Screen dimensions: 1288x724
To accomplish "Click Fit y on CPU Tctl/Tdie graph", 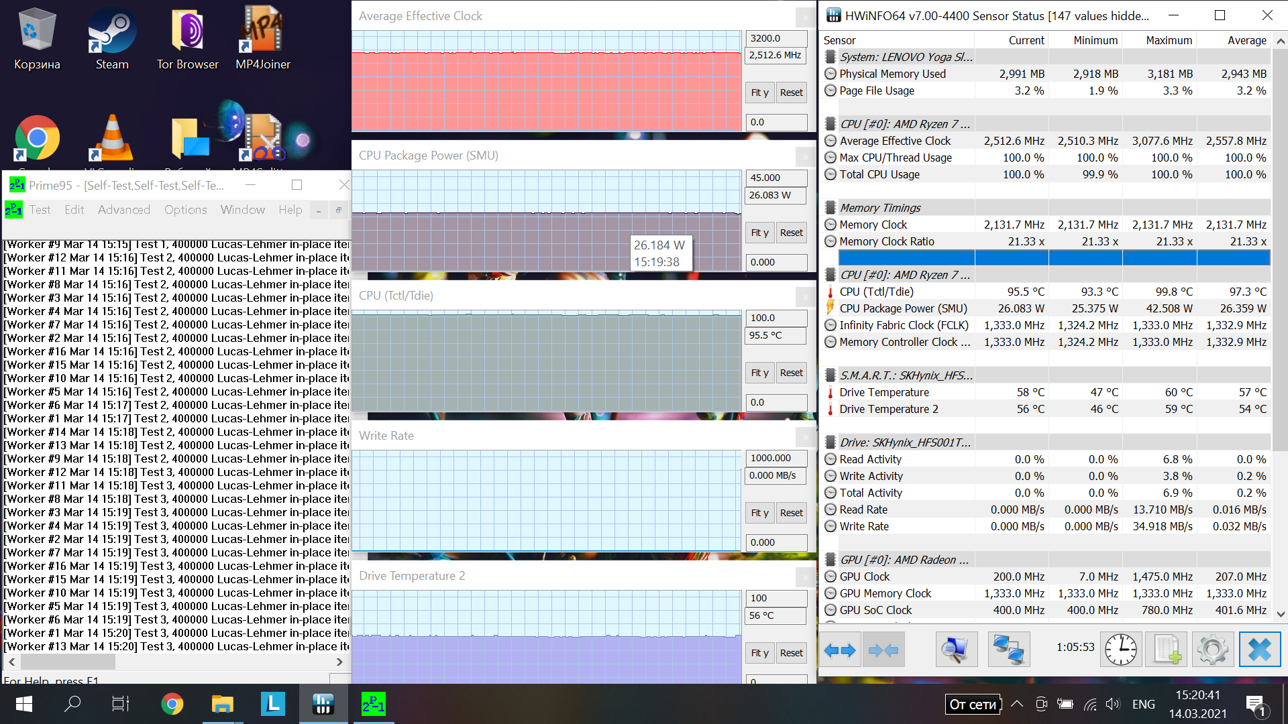I will click(x=760, y=373).
